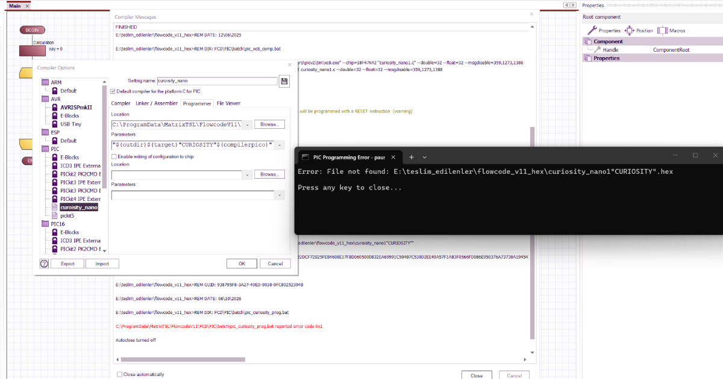Switch to the Linker / Assembler tab

157,103
